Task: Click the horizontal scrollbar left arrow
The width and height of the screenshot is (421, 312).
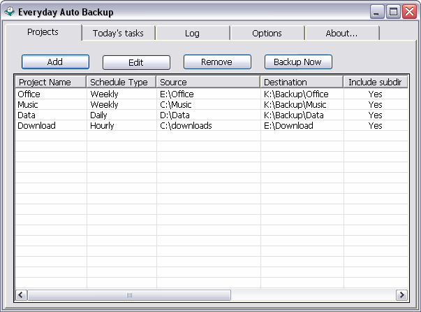Action: pyautogui.click(x=21, y=295)
